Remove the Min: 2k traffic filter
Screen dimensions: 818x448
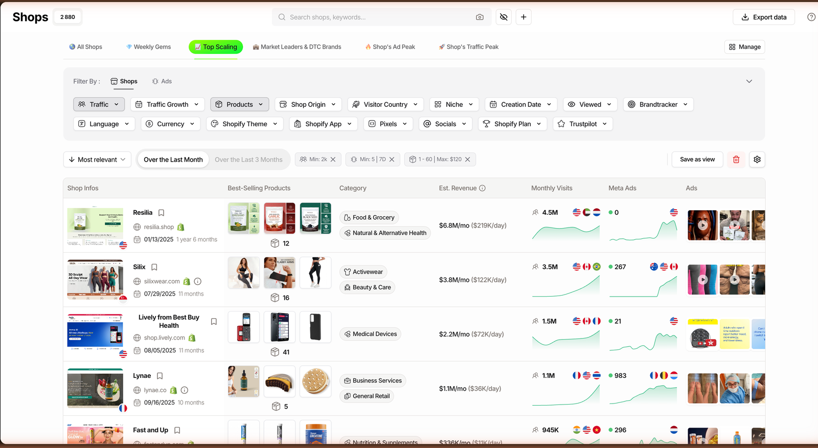click(x=333, y=160)
